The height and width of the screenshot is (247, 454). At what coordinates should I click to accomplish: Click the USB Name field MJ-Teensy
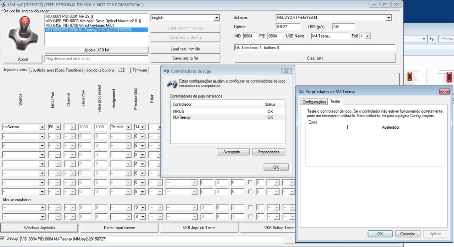point(330,36)
